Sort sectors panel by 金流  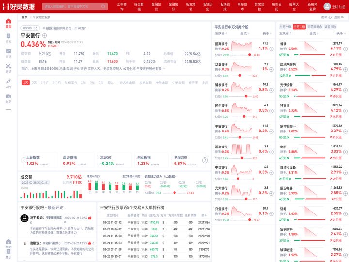point(314,33)
